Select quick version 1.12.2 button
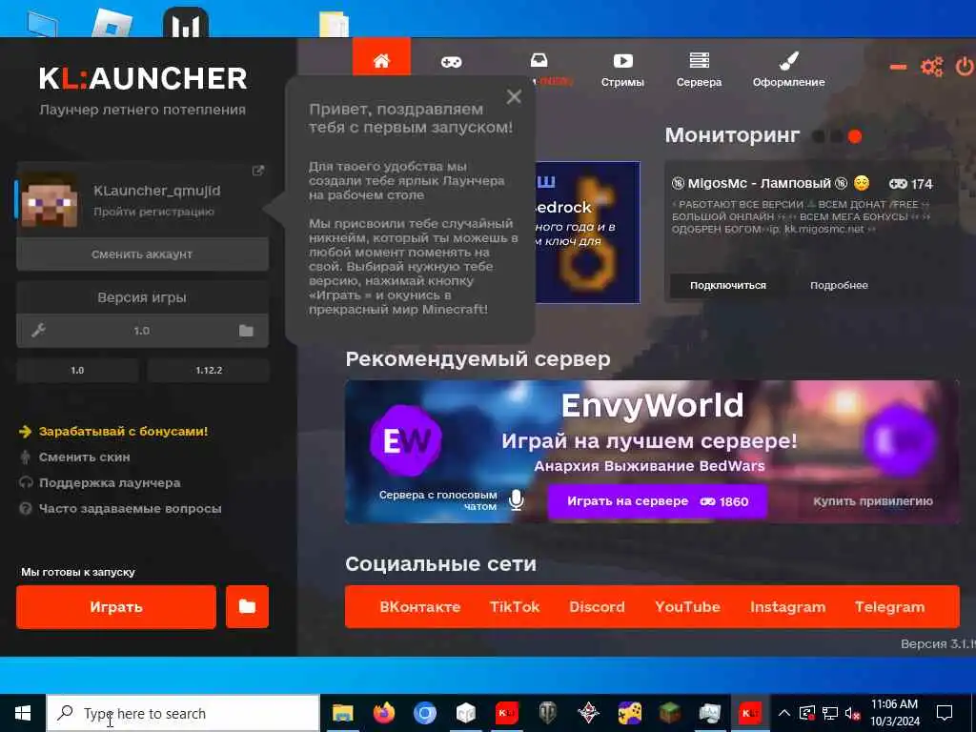Screen dimensions: 976x732 coord(209,371)
